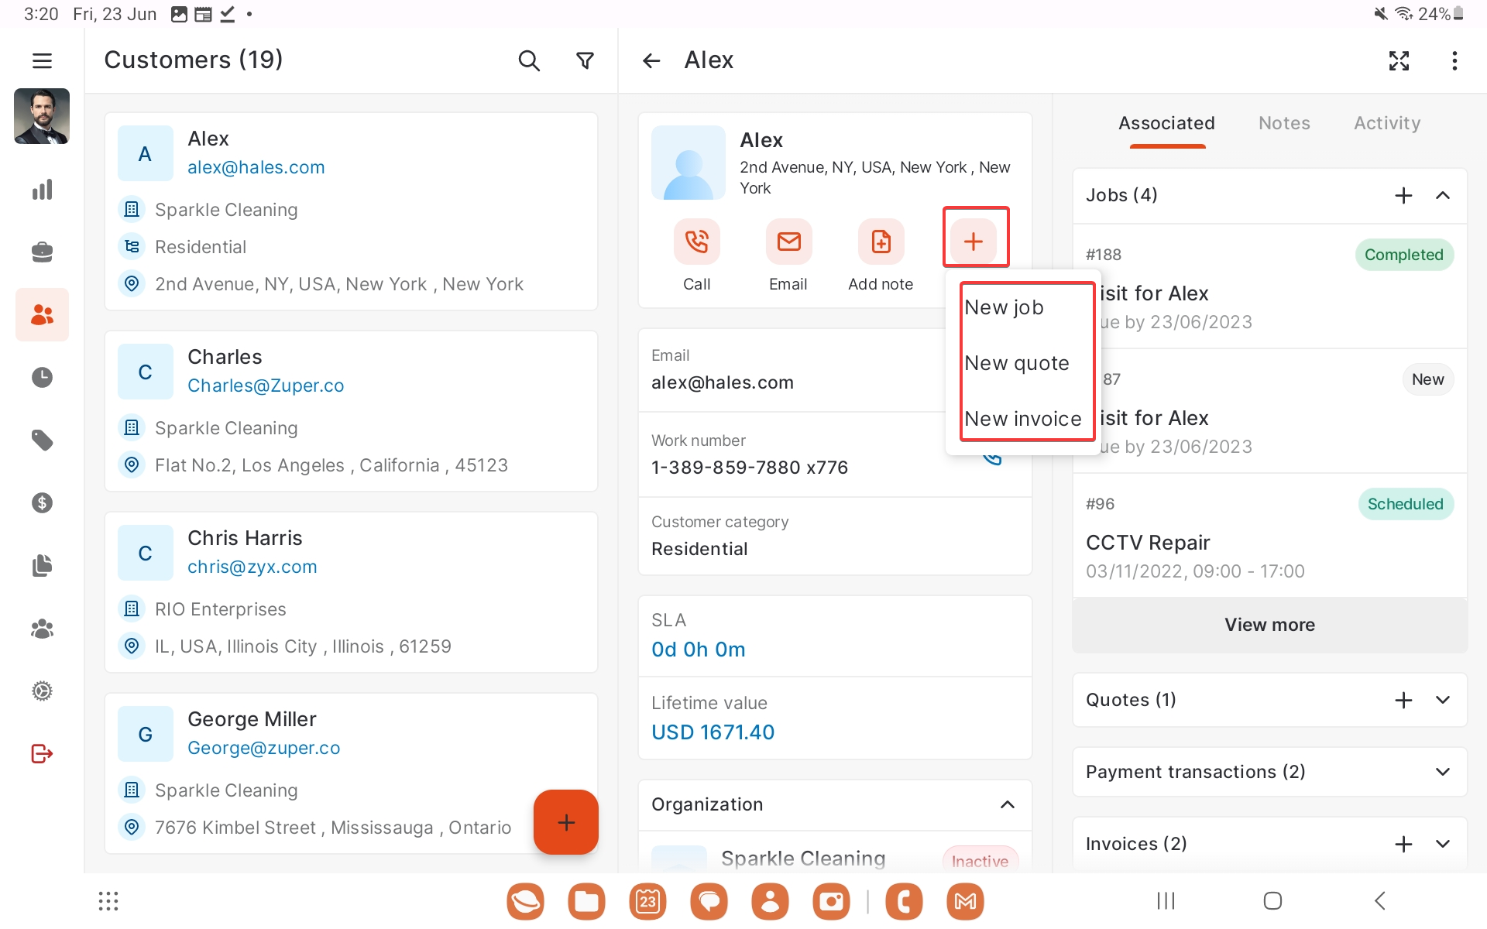Collapse the Jobs section
Screen dimensions: 1487x929
[1442, 195]
